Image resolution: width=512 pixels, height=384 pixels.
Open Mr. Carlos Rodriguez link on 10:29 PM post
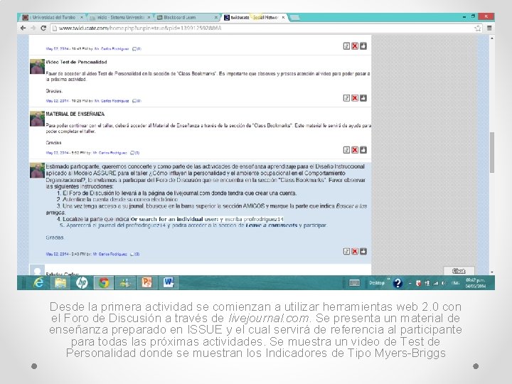(112, 101)
